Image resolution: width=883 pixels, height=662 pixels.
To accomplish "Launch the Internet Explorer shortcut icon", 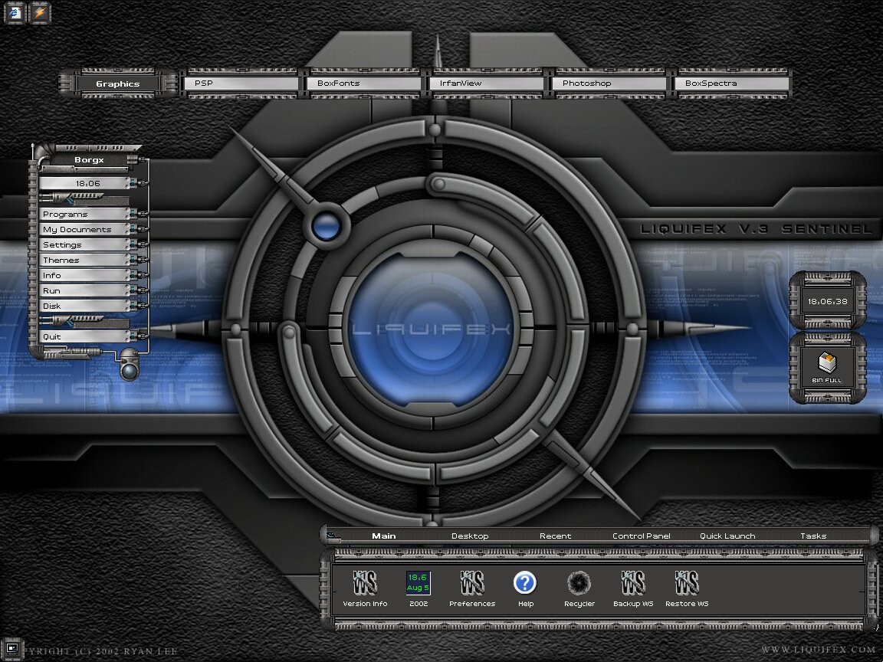I will (15, 12).
